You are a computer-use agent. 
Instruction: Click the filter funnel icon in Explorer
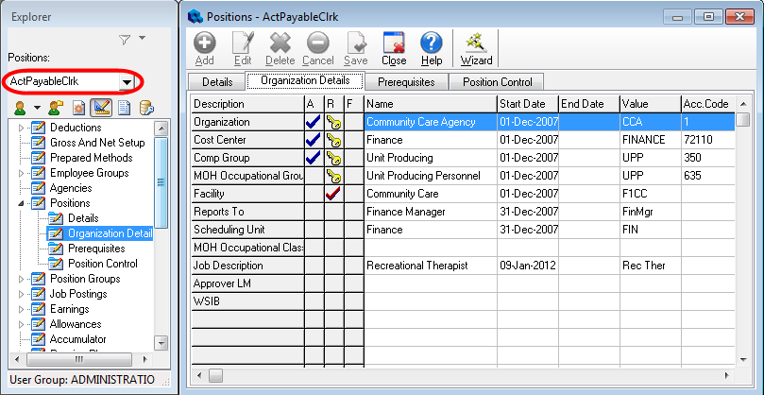pos(125,40)
